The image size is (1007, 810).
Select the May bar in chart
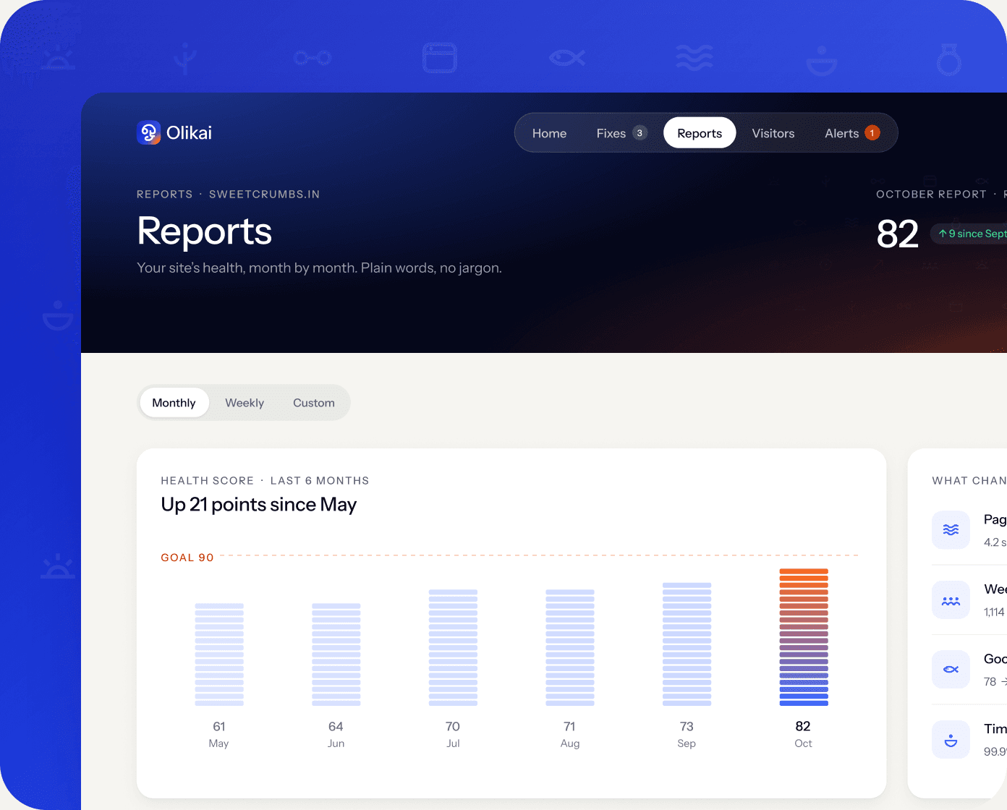point(219,655)
